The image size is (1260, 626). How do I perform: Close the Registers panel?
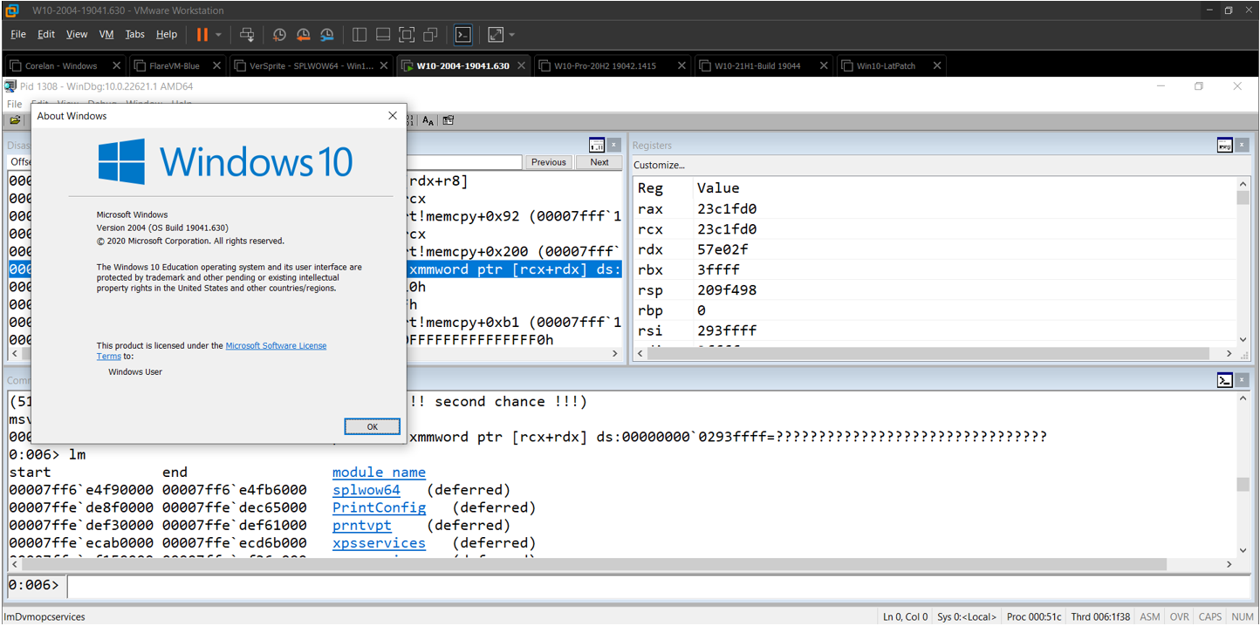coord(1242,145)
